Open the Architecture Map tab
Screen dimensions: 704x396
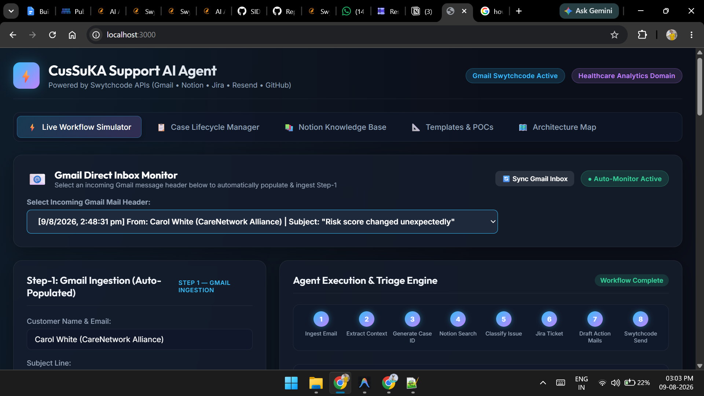coord(557,127)
